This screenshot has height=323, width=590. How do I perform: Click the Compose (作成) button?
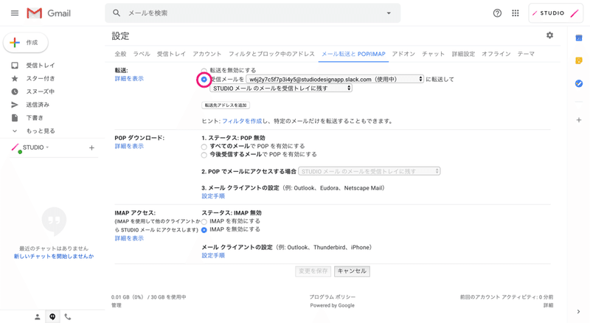(26, 43)
